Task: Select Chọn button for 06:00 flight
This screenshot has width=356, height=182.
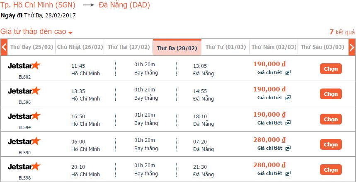Action: coord(331,144)
